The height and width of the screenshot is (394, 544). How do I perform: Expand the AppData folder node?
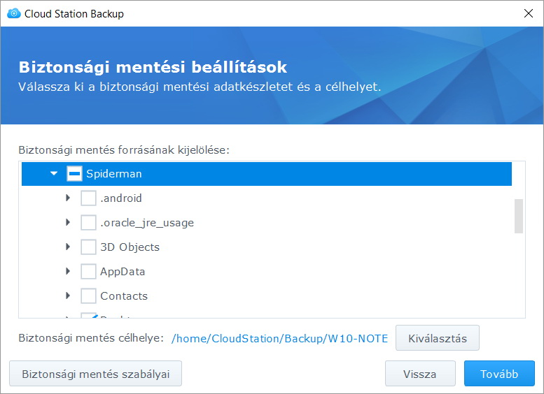point(68,272)
